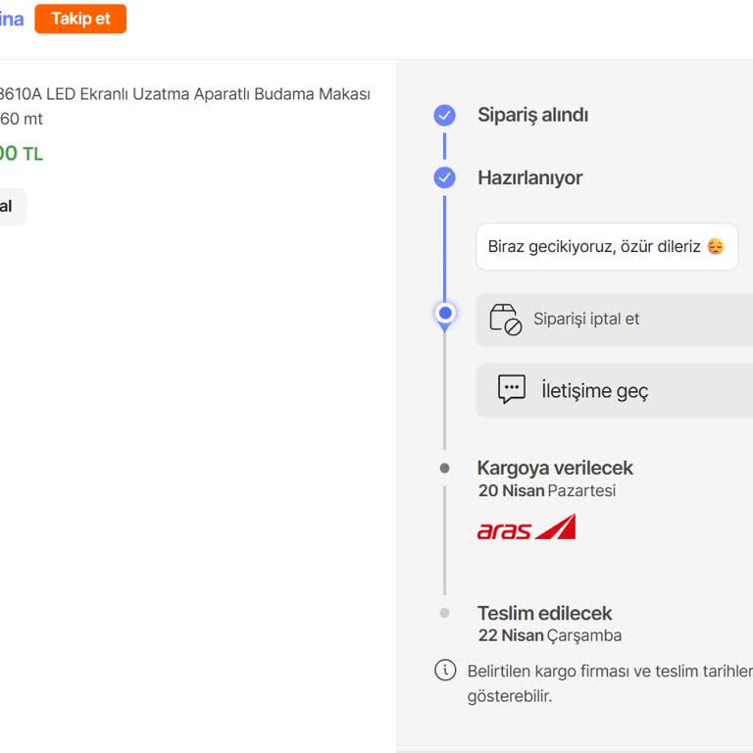Click the Kargoya verilecek heading
This screenshot has height=753, width=753.
(x=555, y=468)
